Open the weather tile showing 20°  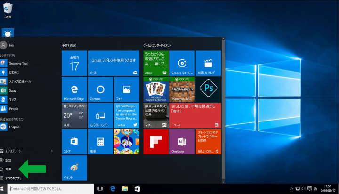click(x=74, y=115)
